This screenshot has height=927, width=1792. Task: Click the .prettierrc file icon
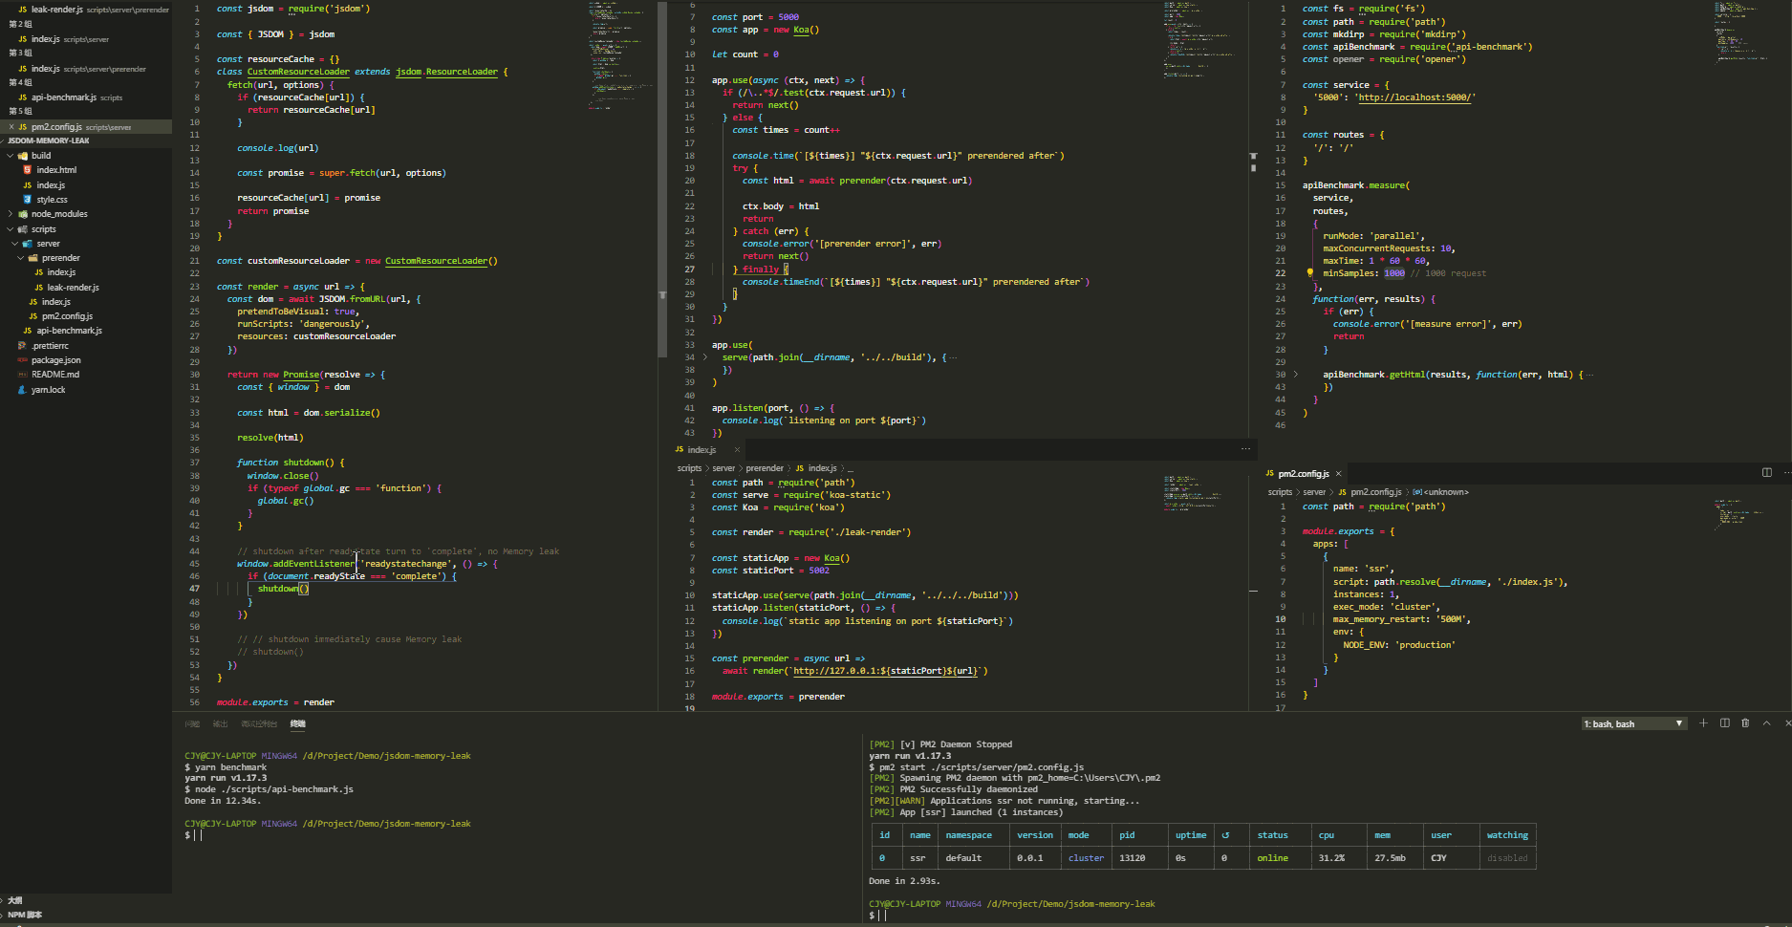[22, 346]
